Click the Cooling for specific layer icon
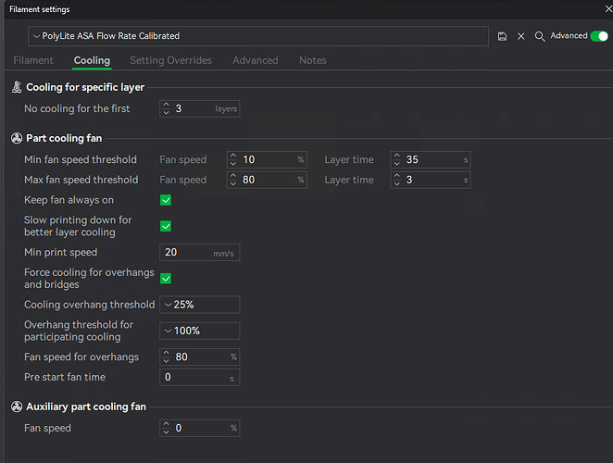The image size is (613, 463). coord(17,87)
